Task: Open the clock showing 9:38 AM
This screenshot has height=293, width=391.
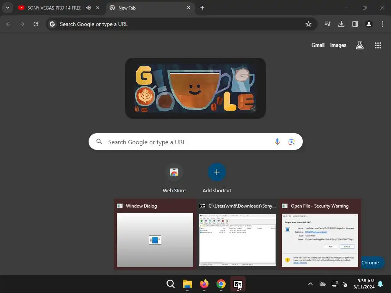Action: click(364, 284)
